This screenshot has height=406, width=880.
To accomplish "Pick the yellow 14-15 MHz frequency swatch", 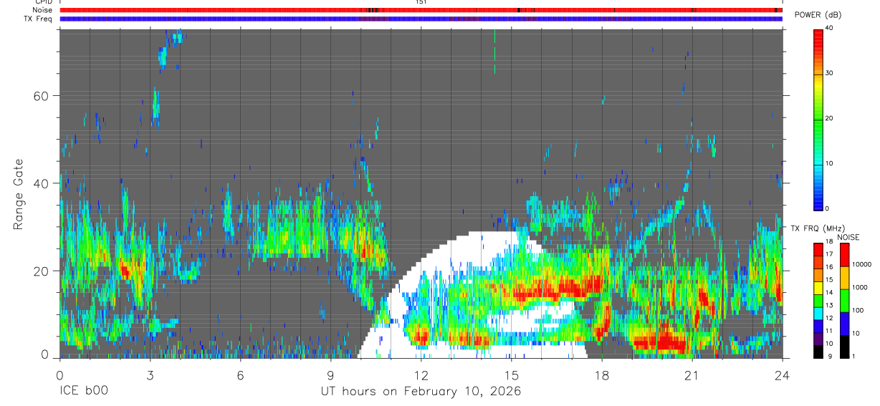I will click(x=818, y=288).
